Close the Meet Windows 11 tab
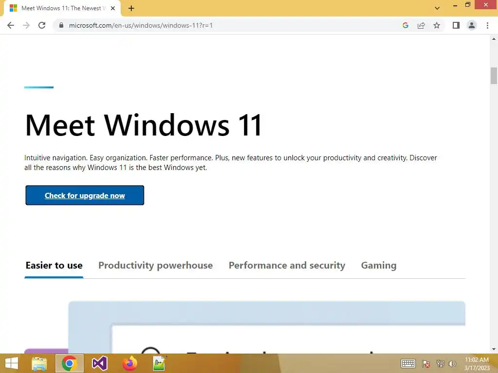The height and width of the screenshot is (373, 498). 113,9
